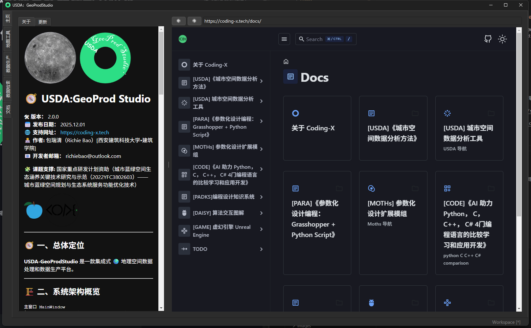Switch to the 更新 tab
The image size is (531, 328).
click(43, 22)
